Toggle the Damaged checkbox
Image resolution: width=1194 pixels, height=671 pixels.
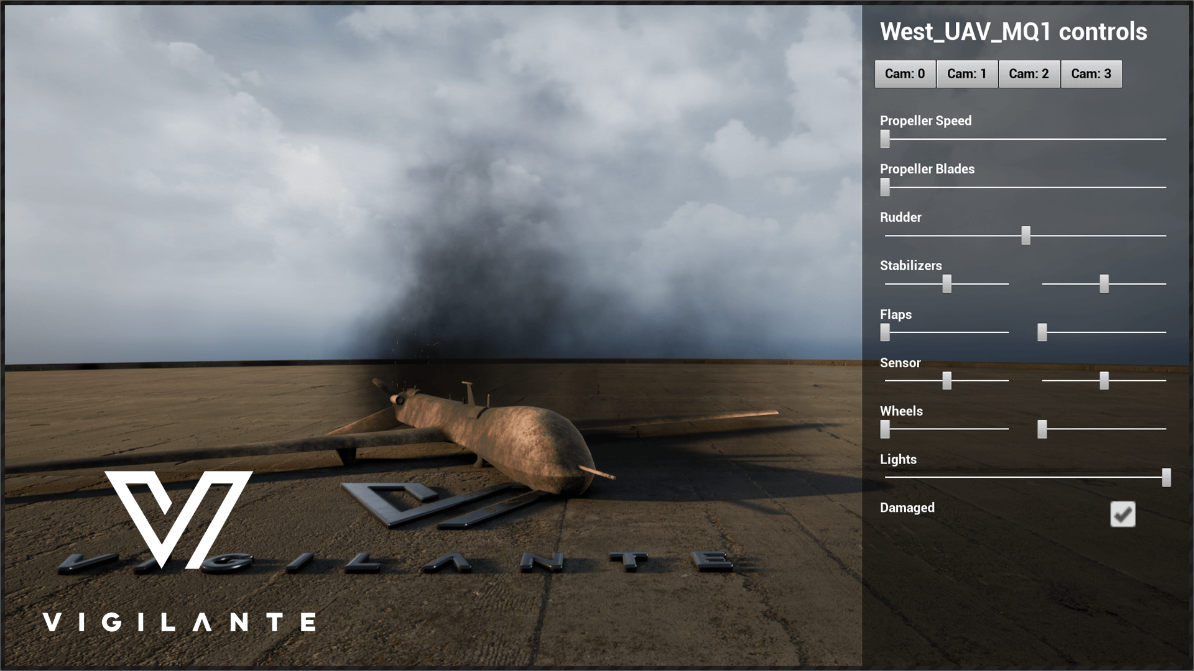pyautogui.click(x=1122, y=514)
